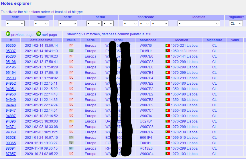Open note number 94949
Image resolution: width=246 pixels, height=159 pixels.
coord(11,99)
